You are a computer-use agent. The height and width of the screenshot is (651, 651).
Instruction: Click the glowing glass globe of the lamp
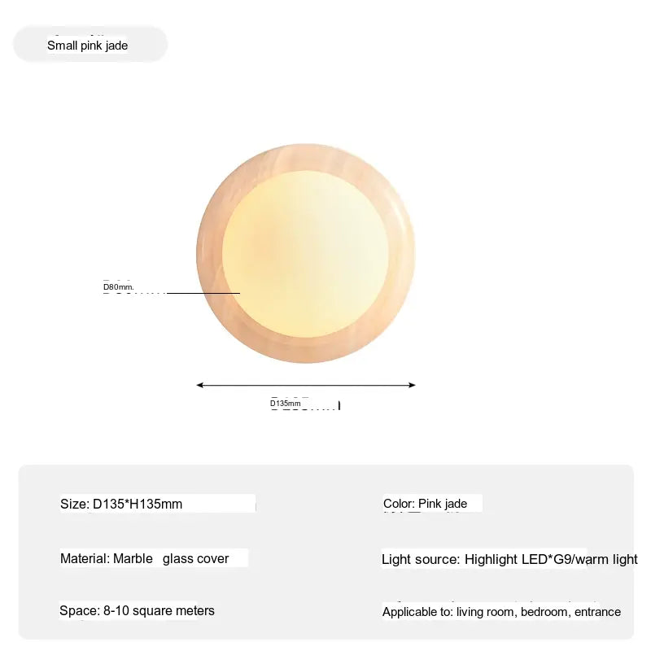pyautogui.click(x=305, y=254)
